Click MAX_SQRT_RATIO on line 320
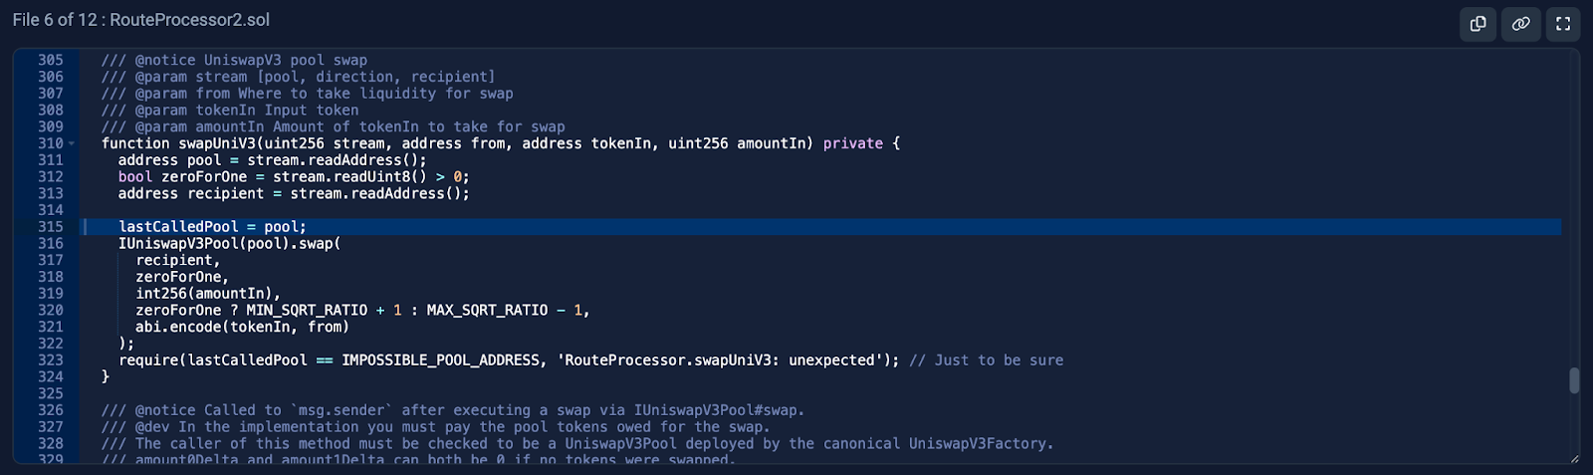This screenshot has width=1593, height=475. click(487, 310)
